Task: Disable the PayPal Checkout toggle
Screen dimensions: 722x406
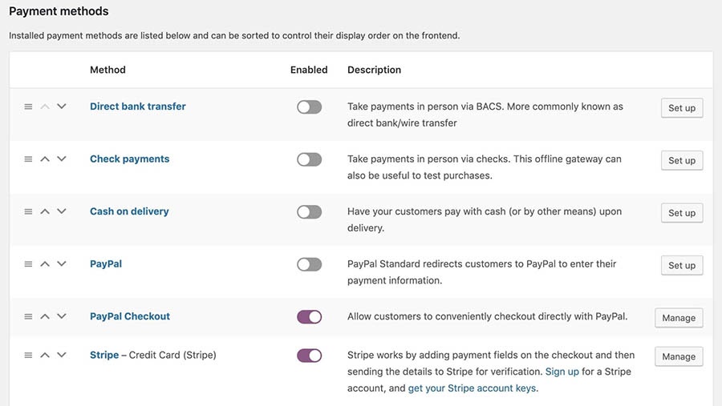Action: (309, 317)
